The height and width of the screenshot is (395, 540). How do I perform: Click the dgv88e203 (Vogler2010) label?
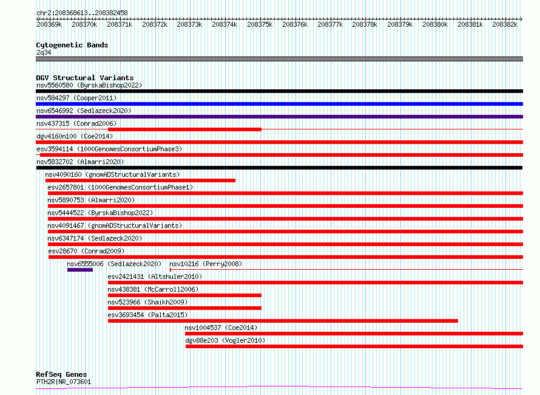click(x=225, y=340)
